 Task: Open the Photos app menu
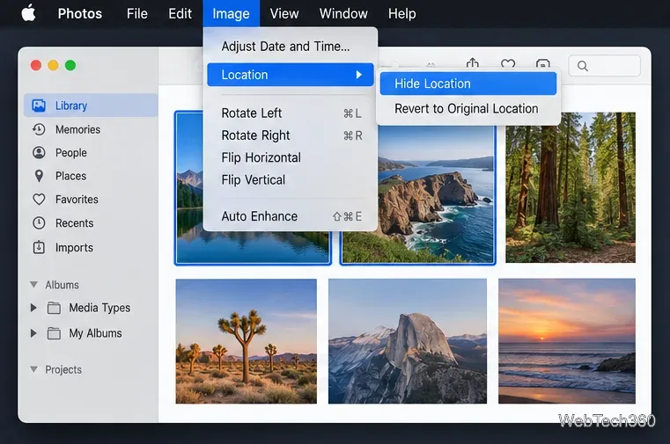click(x=80, y=14)
